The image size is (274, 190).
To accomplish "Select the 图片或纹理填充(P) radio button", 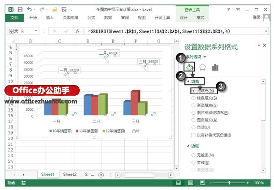I will (x=193, y=113).
